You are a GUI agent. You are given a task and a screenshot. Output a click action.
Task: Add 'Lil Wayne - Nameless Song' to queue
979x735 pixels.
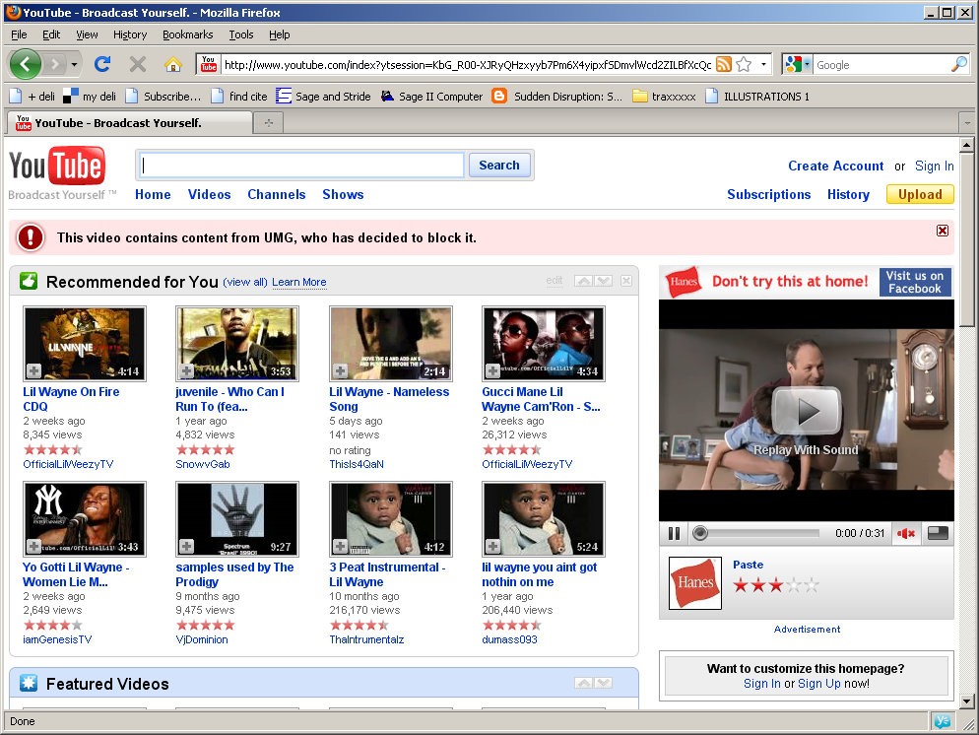[340, 370]
